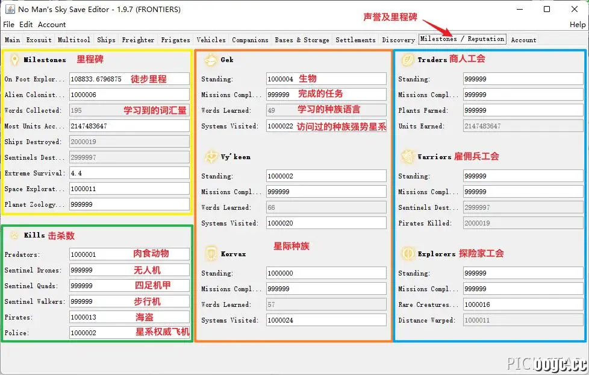The image size is (589, 375).
Task: Open the Account tab at right end
Action: point(523,40)
